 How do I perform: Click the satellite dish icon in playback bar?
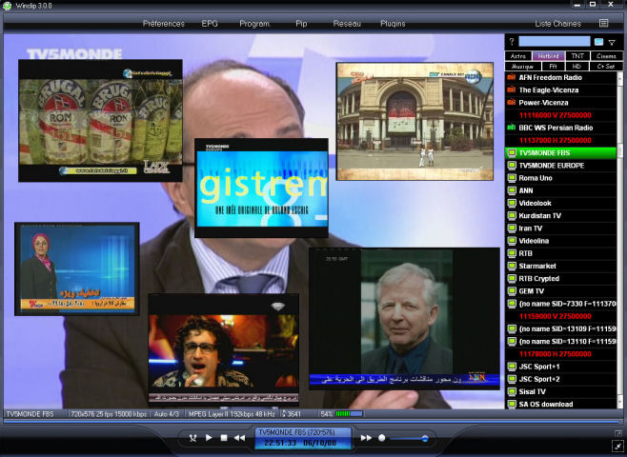click(x=192, y=438)
